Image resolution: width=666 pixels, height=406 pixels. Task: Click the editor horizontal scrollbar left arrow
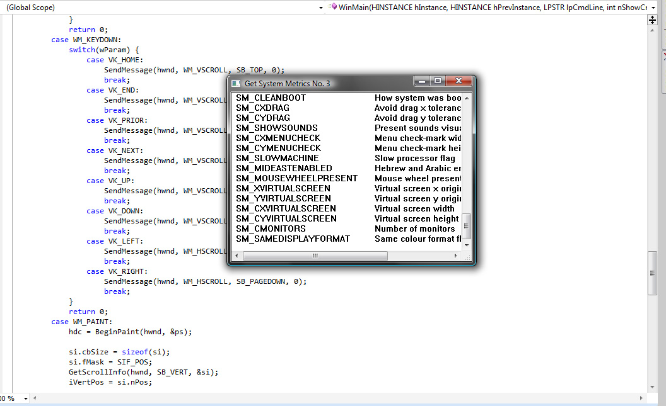tap(35, 398)
